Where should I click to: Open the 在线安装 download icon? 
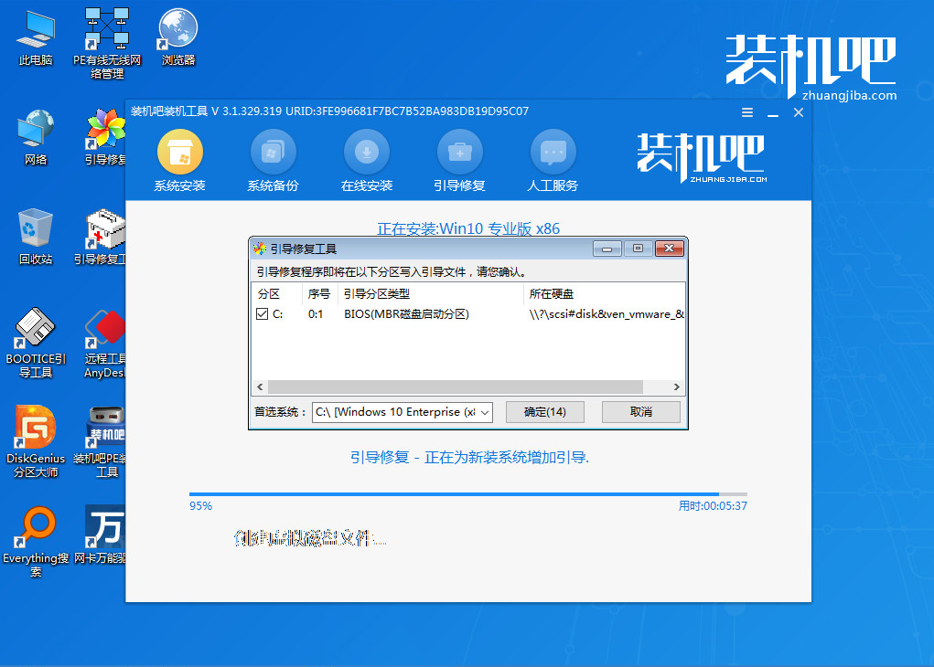(366, 153)
